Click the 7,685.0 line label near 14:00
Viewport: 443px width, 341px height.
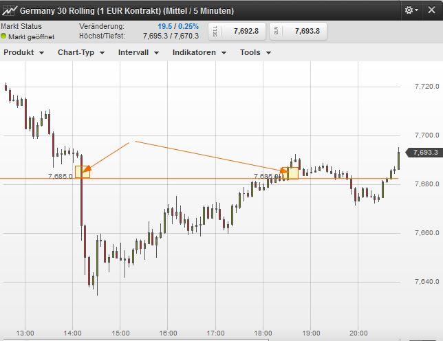click(61, 176)
